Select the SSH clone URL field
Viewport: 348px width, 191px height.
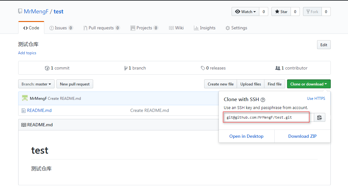tap(266, 117)
